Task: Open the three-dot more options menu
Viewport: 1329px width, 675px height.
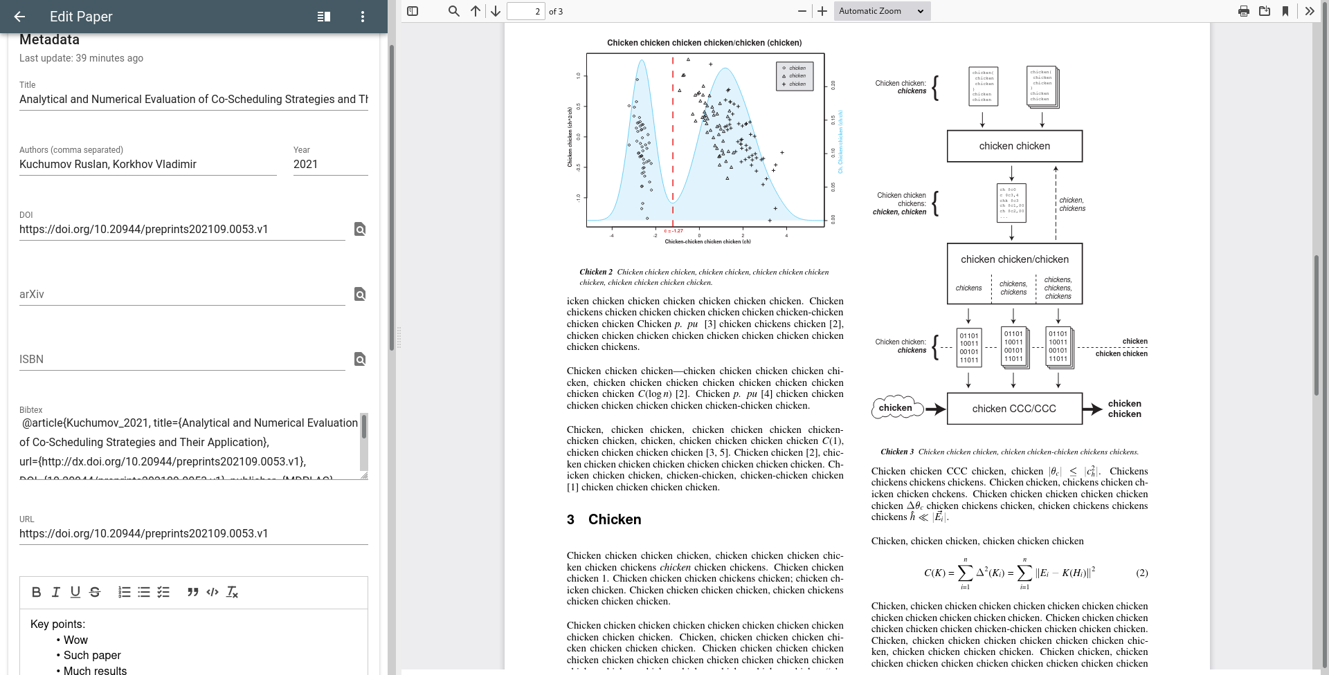Action: (362, 17)
